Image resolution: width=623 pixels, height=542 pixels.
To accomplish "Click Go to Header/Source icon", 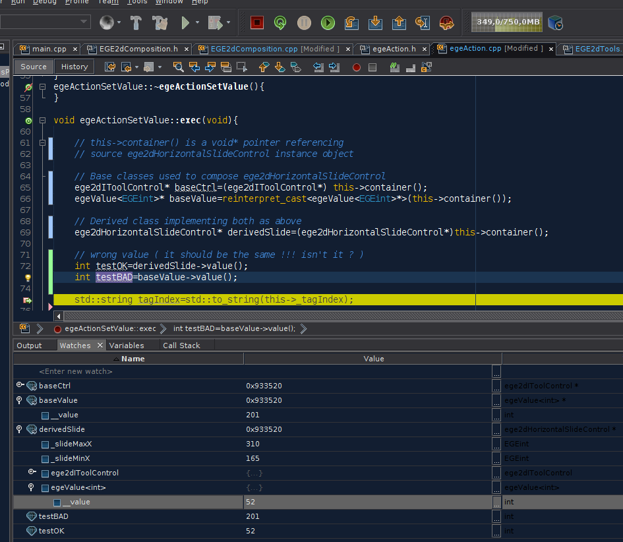I will point(427,67).
